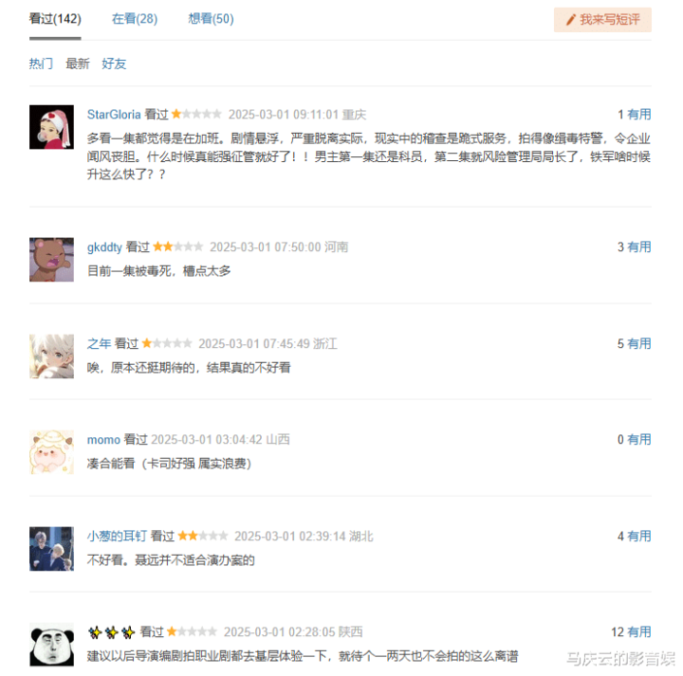Open StarGloria's avatar image
This screenshot has width=683, height=676.
51,127
